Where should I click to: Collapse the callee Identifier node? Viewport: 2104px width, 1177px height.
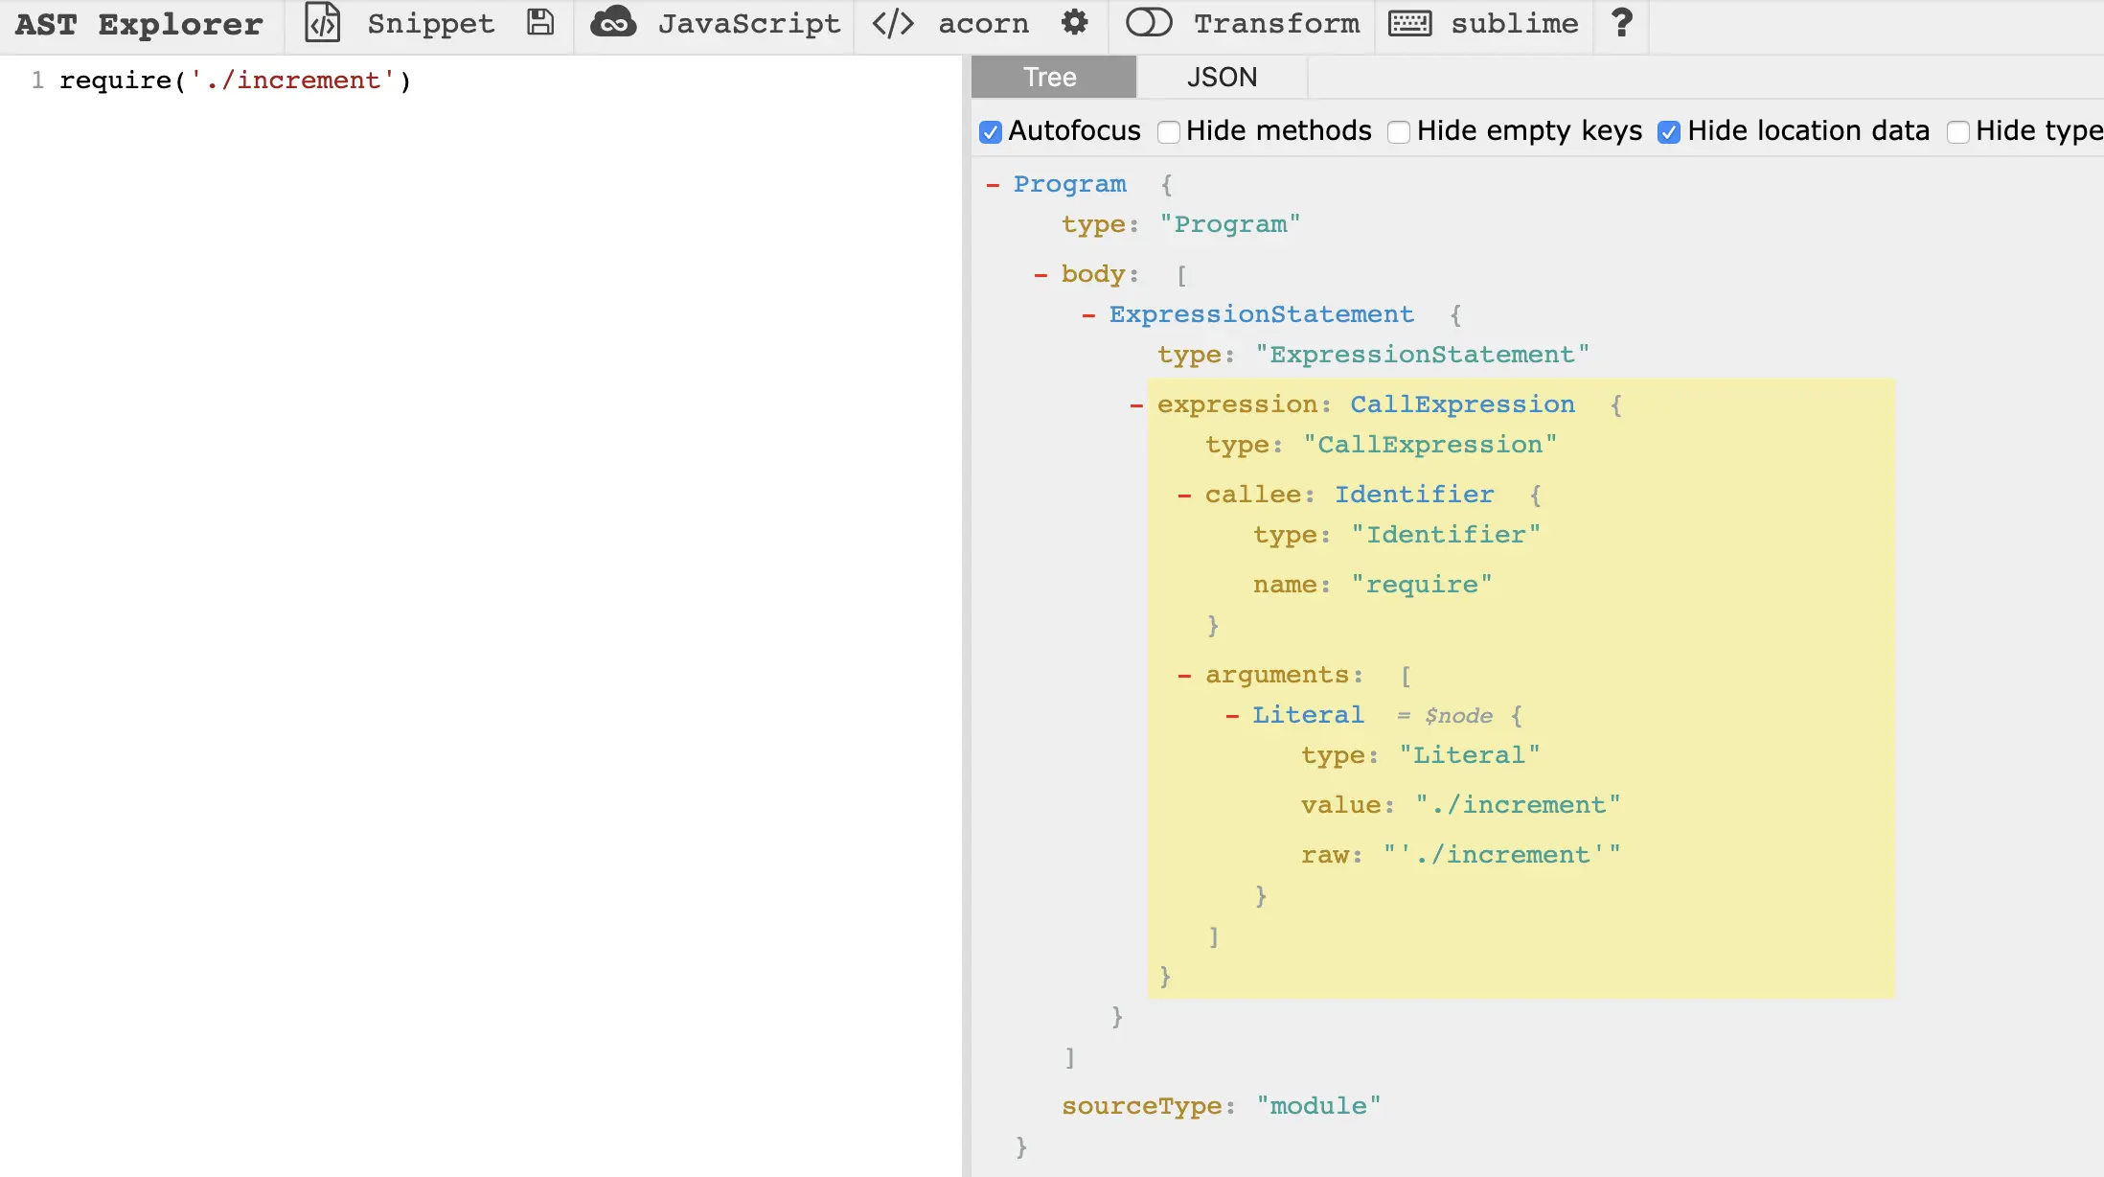click(x=1185, y=496)
